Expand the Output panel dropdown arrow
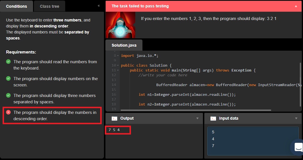The image size is (303, 160). (x=197, y=118)
